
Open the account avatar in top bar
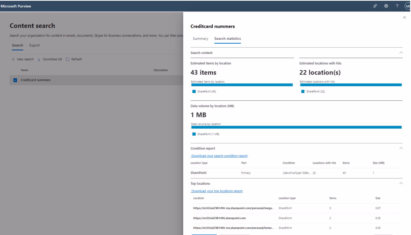(408, 6)
